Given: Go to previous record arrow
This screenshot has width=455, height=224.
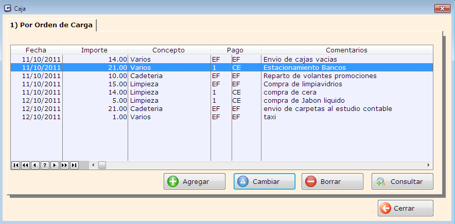Looking at the screenshot, I should pyautogui.click(x=35, y=165).
